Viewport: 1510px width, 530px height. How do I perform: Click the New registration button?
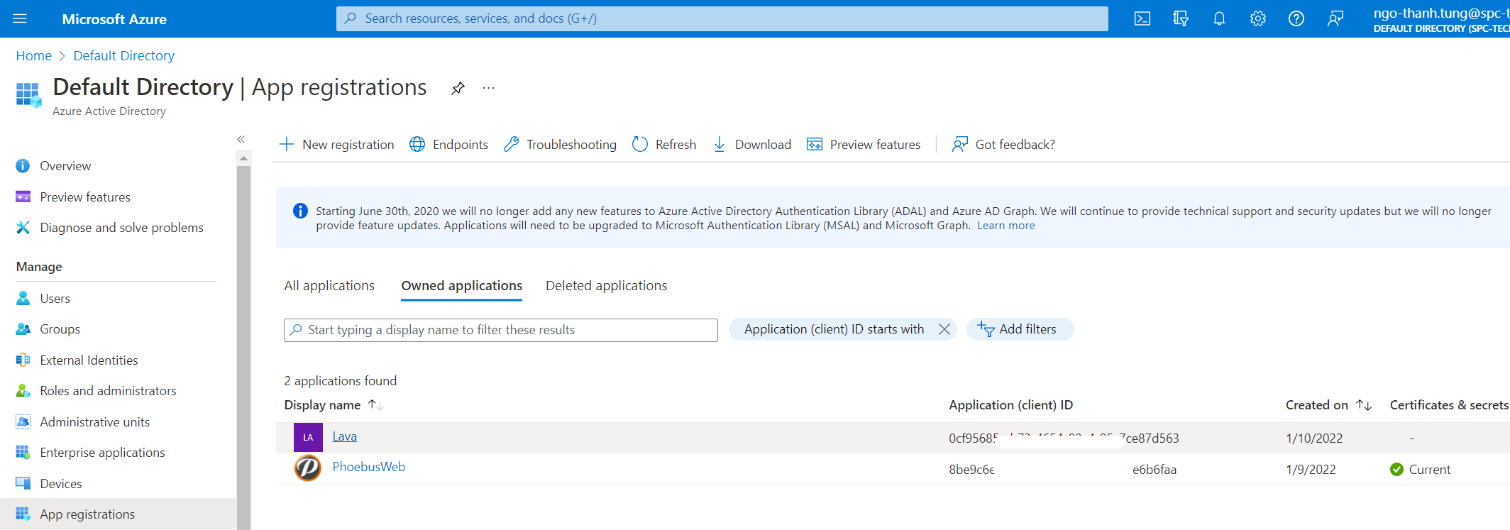[336, 145]
